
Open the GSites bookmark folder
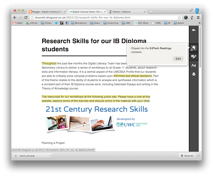[x=46, y=23]
